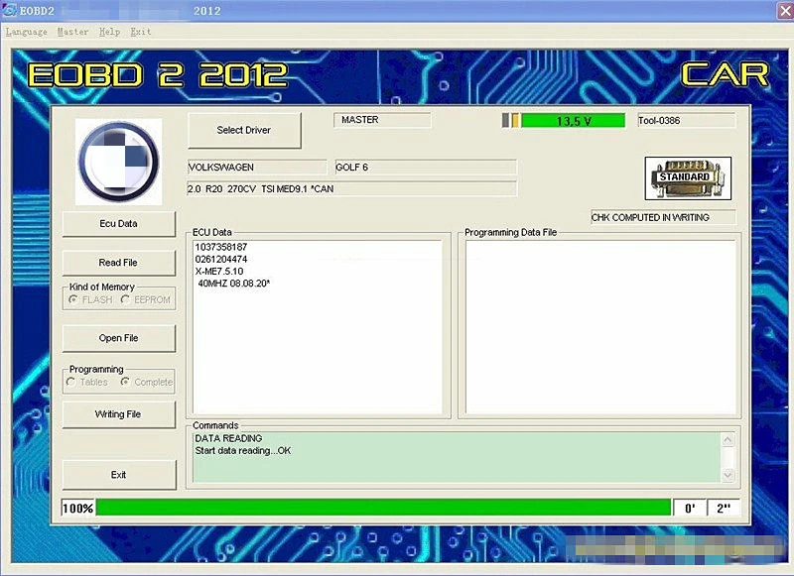Click the Read File button

118,263
